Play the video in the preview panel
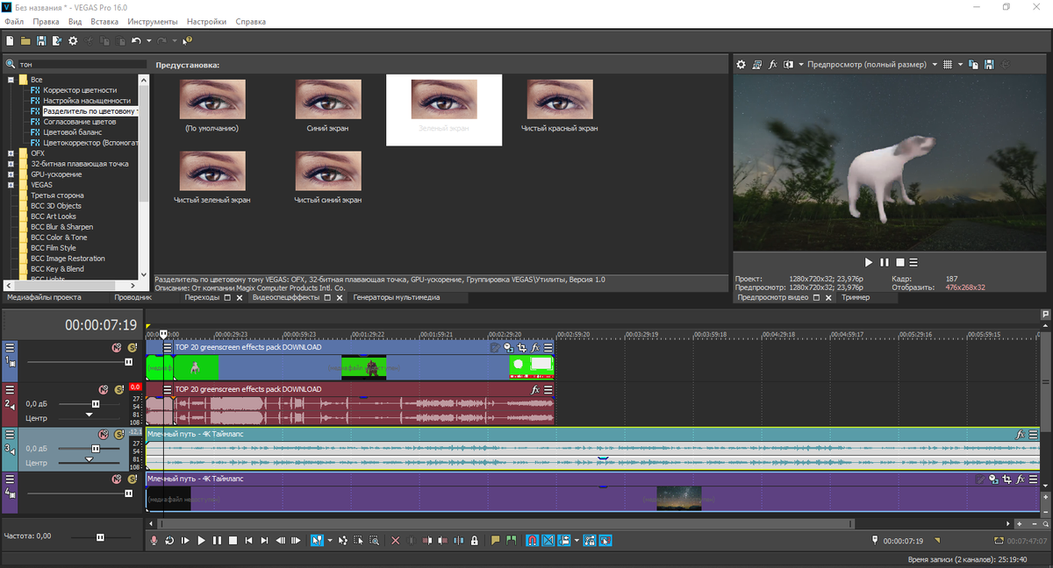Image resolution: width=1053 pixels, height=568 pixels. point(869,262)
